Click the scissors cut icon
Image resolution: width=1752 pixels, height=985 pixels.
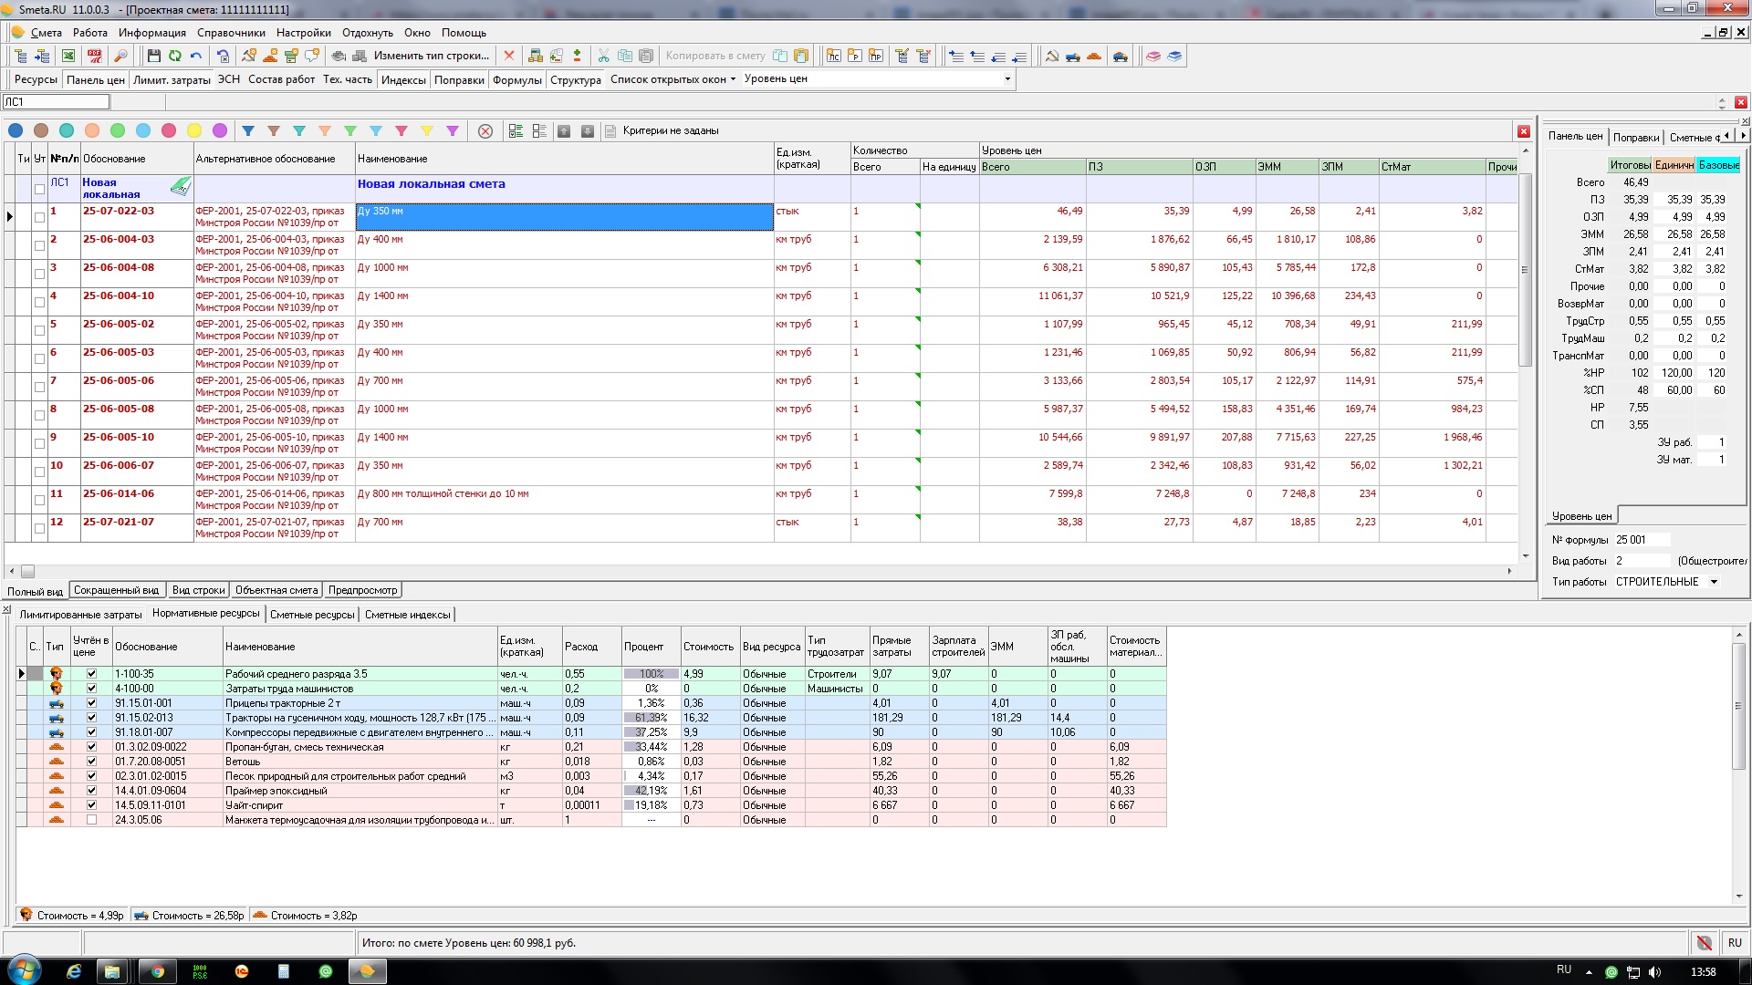click(x=603, y=57)
